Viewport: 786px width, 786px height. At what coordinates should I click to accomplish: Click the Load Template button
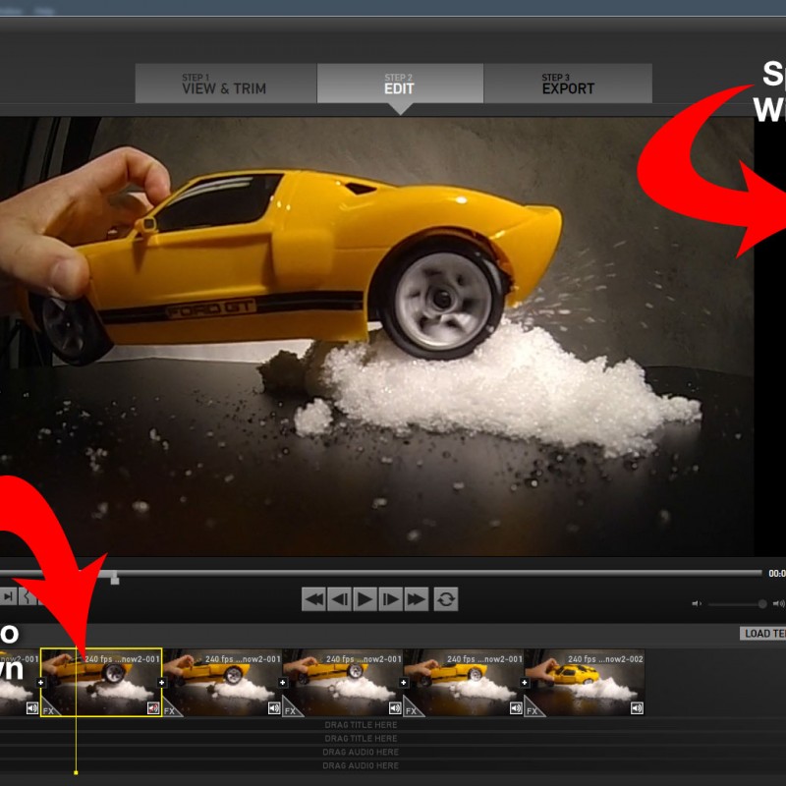point(764,634)
